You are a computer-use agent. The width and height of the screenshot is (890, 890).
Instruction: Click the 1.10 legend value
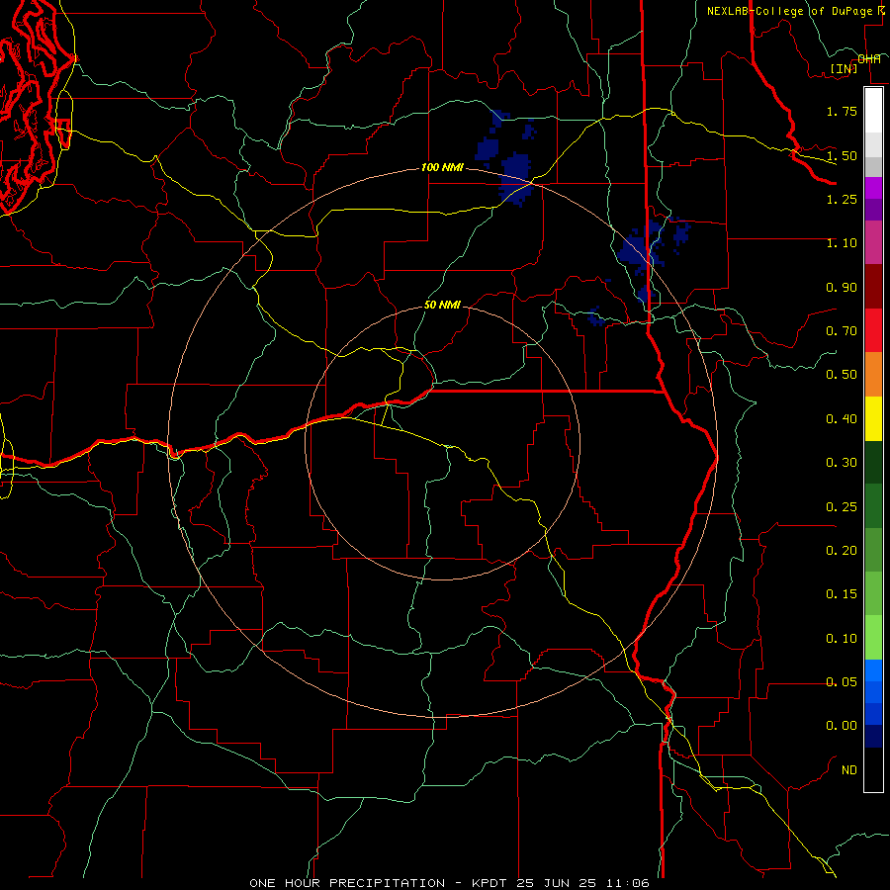(x=842, y=243)
